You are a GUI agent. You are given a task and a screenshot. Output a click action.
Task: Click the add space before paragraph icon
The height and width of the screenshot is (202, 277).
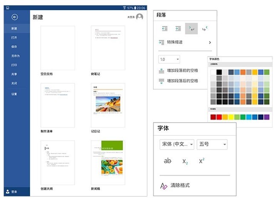[x=162, y=71]
